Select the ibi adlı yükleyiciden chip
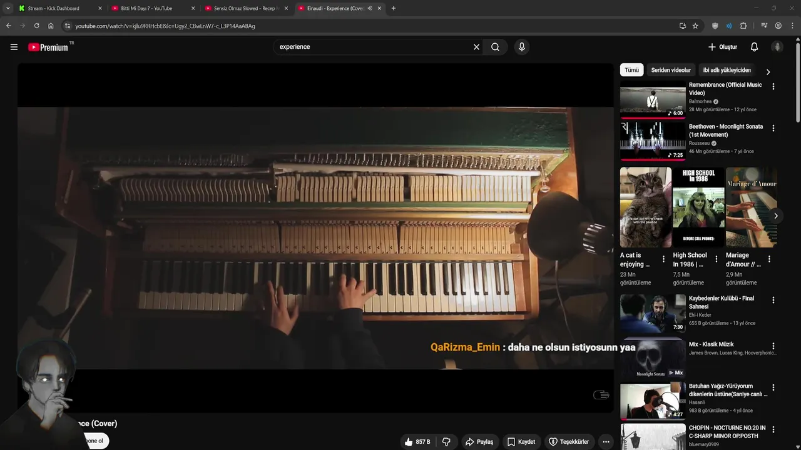 (x=727, y=70)
